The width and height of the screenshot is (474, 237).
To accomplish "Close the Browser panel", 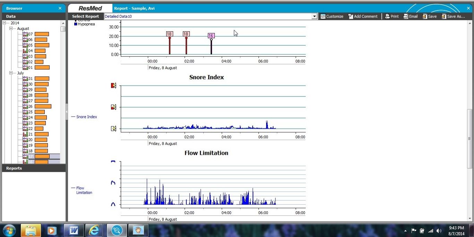I will pyautogui.click(x=60, y=8).
